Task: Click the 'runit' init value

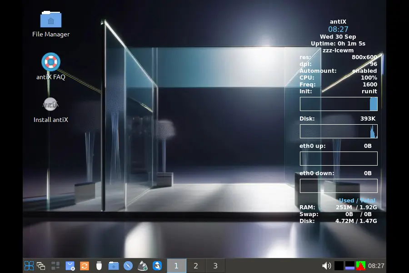Action: click(369, 91)
